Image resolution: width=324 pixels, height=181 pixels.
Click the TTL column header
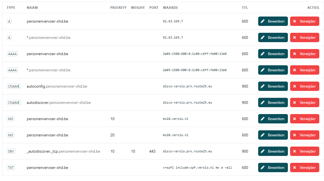click(245, 8)
